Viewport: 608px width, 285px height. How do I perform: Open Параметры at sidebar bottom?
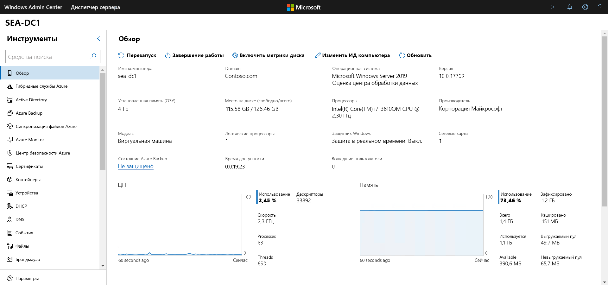[23, 278]
